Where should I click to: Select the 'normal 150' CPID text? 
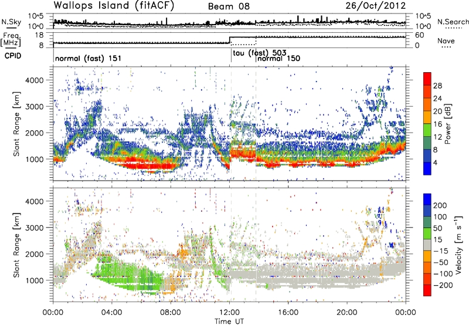point(279,58)
